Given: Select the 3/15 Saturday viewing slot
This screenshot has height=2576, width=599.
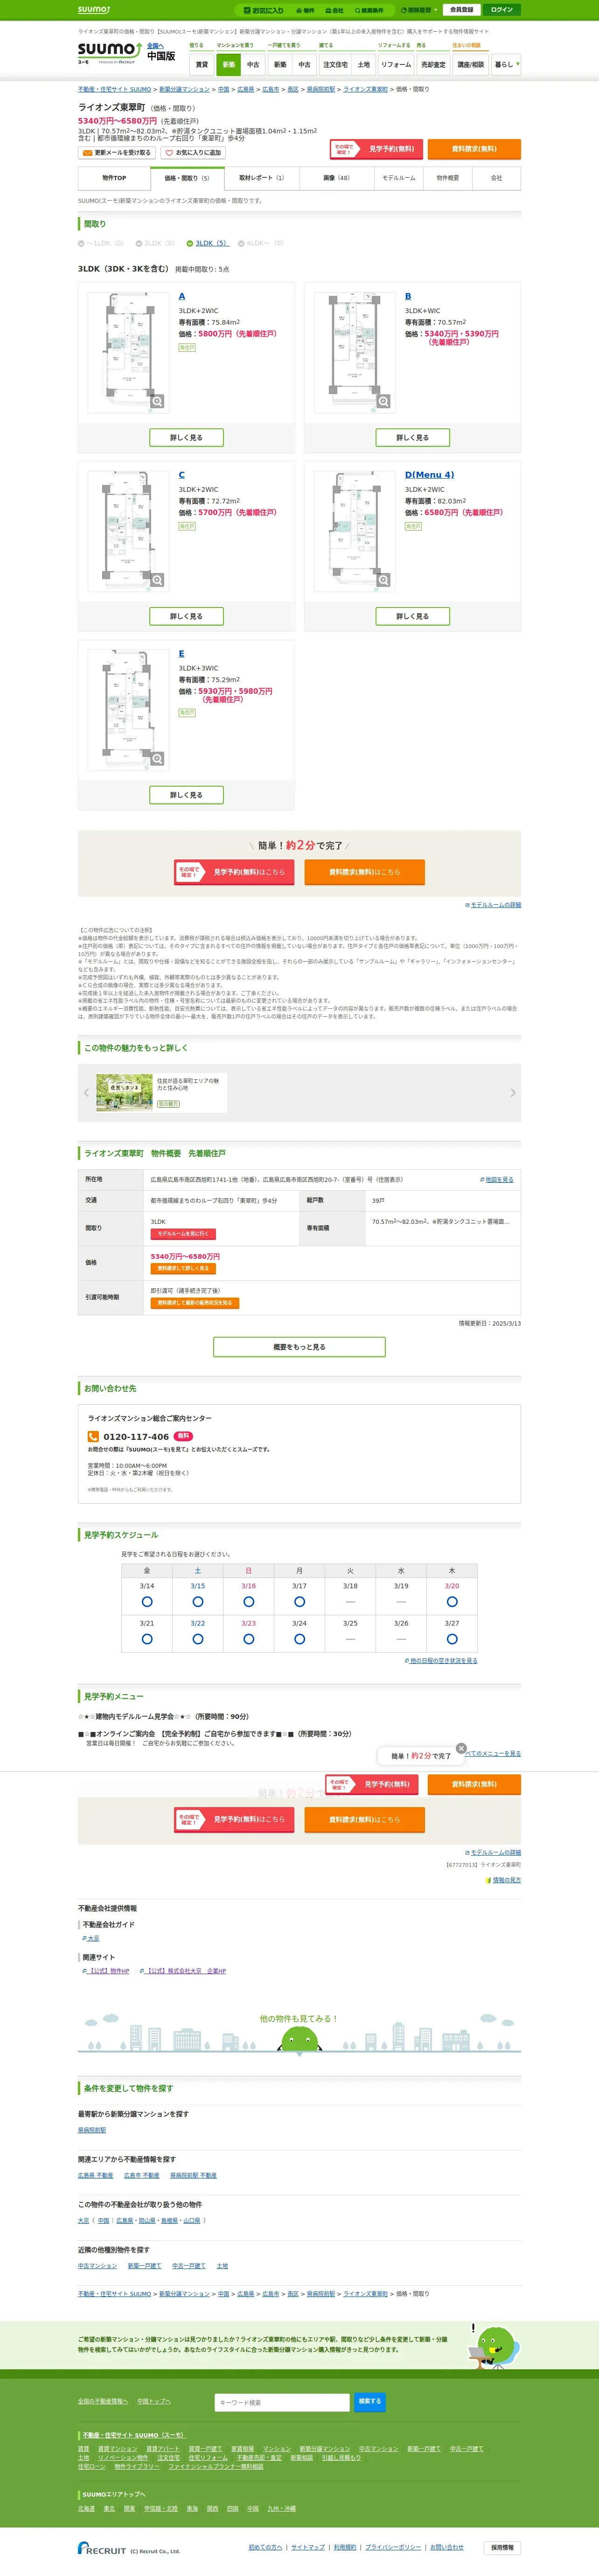Looking at the screenshot, I should tap(198, 1602).
